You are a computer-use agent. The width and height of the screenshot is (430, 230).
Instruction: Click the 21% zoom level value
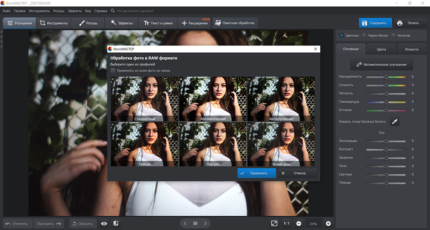313,224
